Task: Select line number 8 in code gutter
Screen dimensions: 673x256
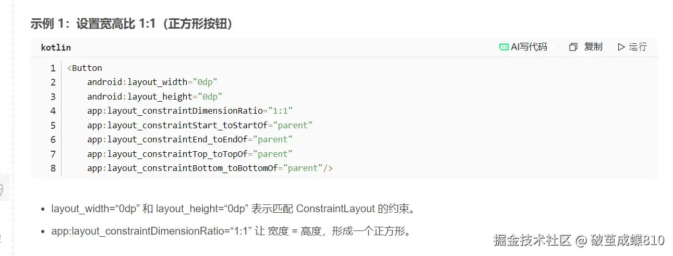Action: point(53,168)
